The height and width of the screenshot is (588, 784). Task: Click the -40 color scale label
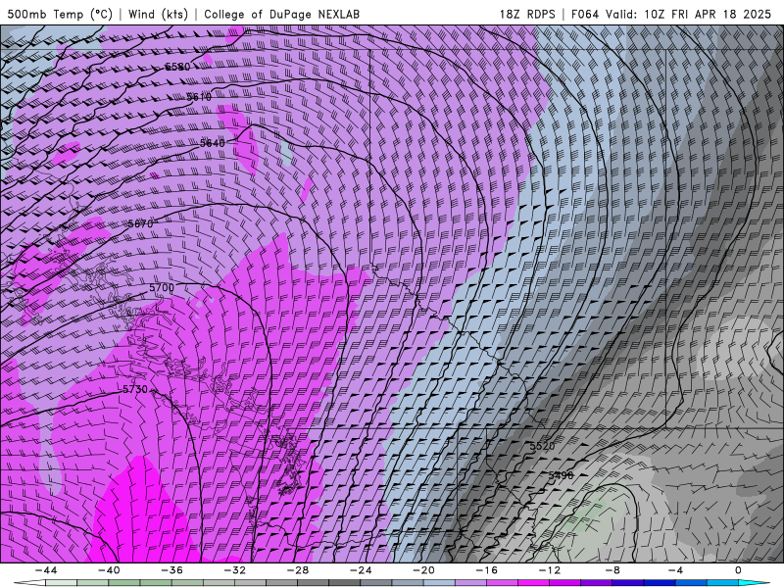[x=109, y=570]
